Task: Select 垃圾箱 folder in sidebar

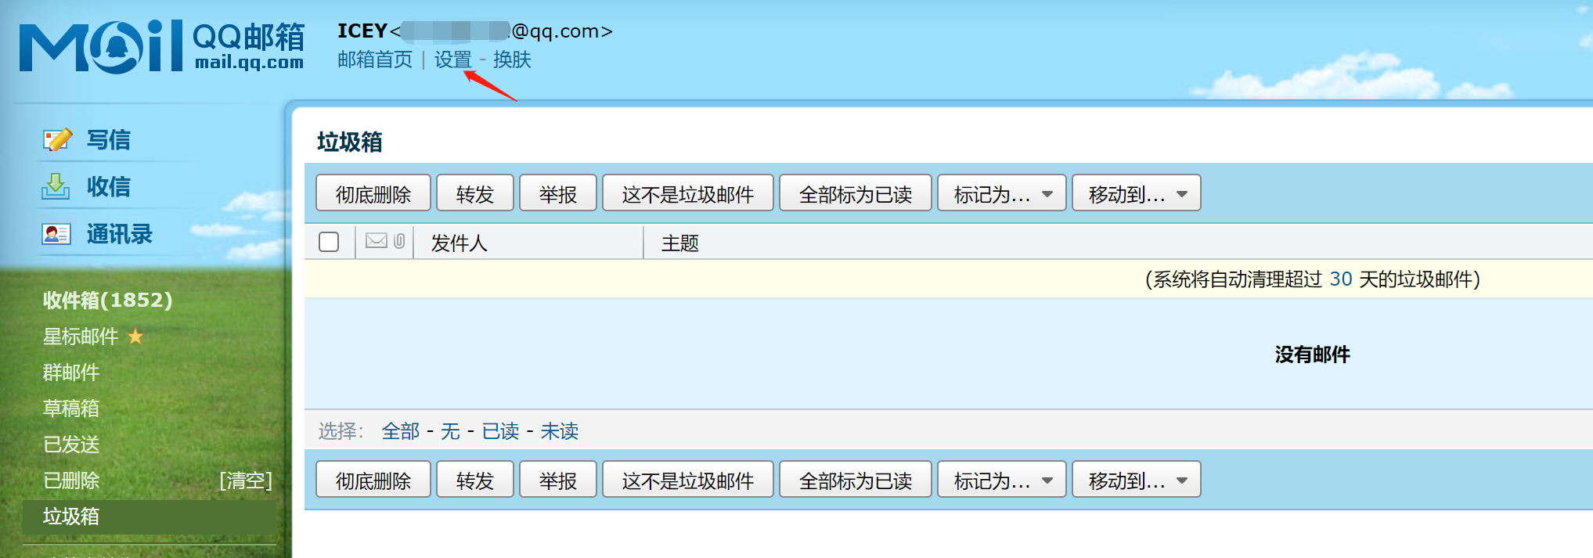Action: click(x=149, y=517)
